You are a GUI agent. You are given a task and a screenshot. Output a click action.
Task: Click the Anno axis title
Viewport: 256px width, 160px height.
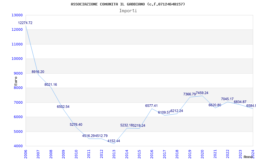coord(248,157)
